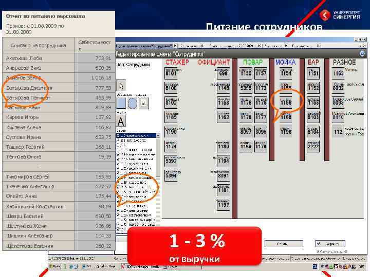Select table 1194 in the waiter column
The height and width of the screenshot is (277, 370).
[224, 161]
